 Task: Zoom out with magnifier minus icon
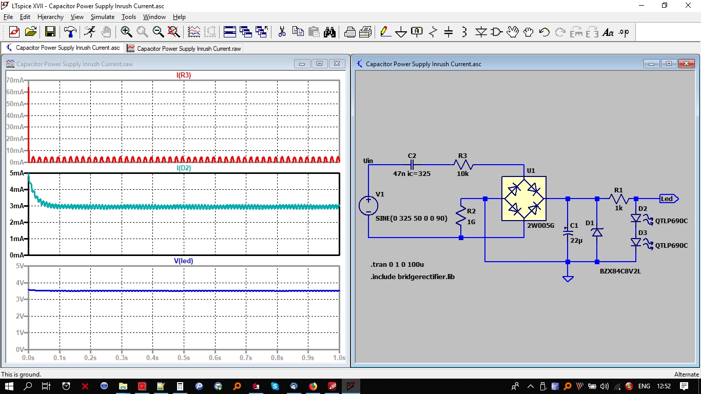click(x=158, y=32)
